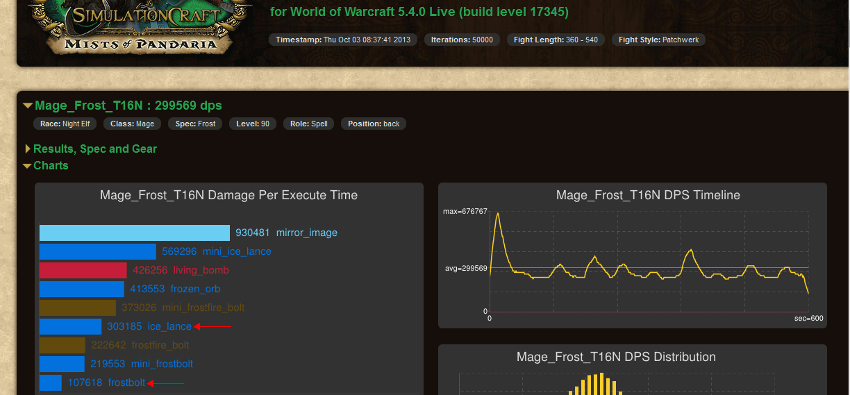
Task: Click the DPS Timeline chart title
Action: click(648, 195)
